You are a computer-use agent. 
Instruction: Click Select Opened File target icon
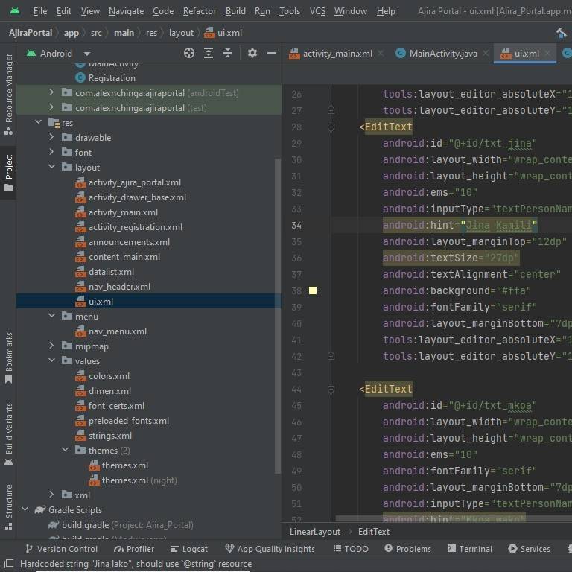[x=189, y=54]
